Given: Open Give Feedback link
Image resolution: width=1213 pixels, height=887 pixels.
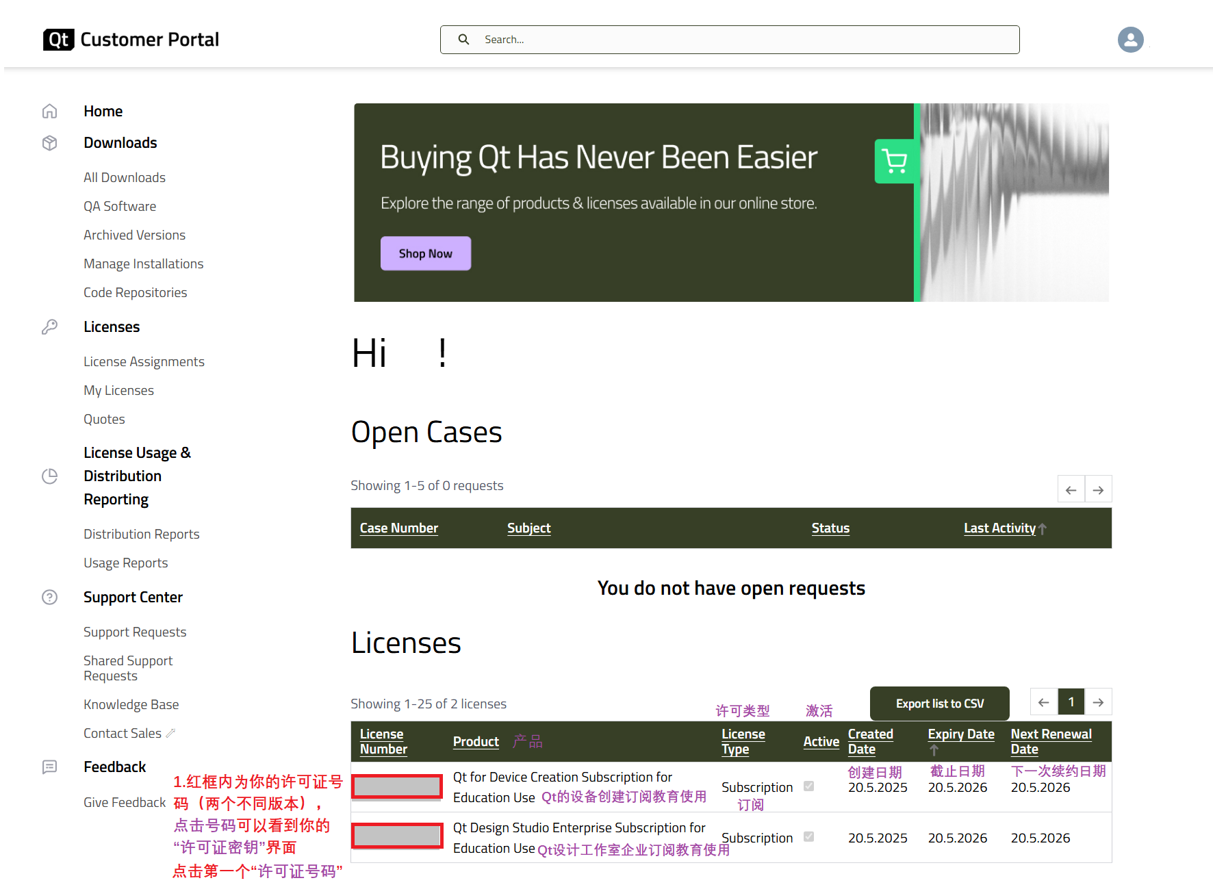Looking at the screenshot, I should click(x=125, y=802).
